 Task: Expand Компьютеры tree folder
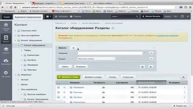(x=22, y=55)
